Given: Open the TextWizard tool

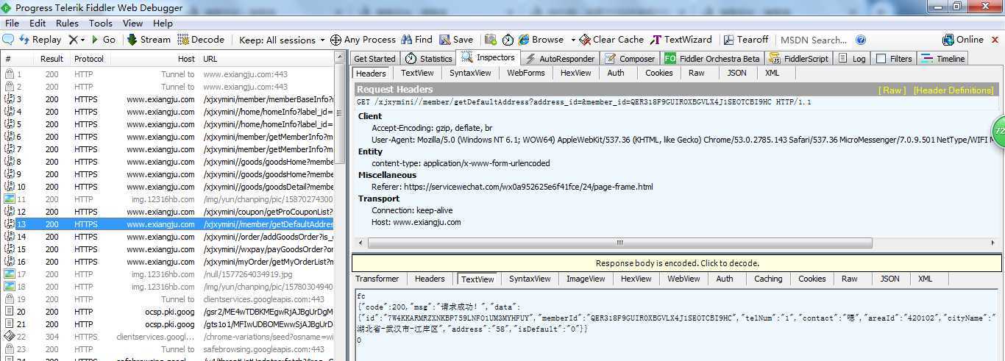Looking at the screenshot, I should point(681,40).
